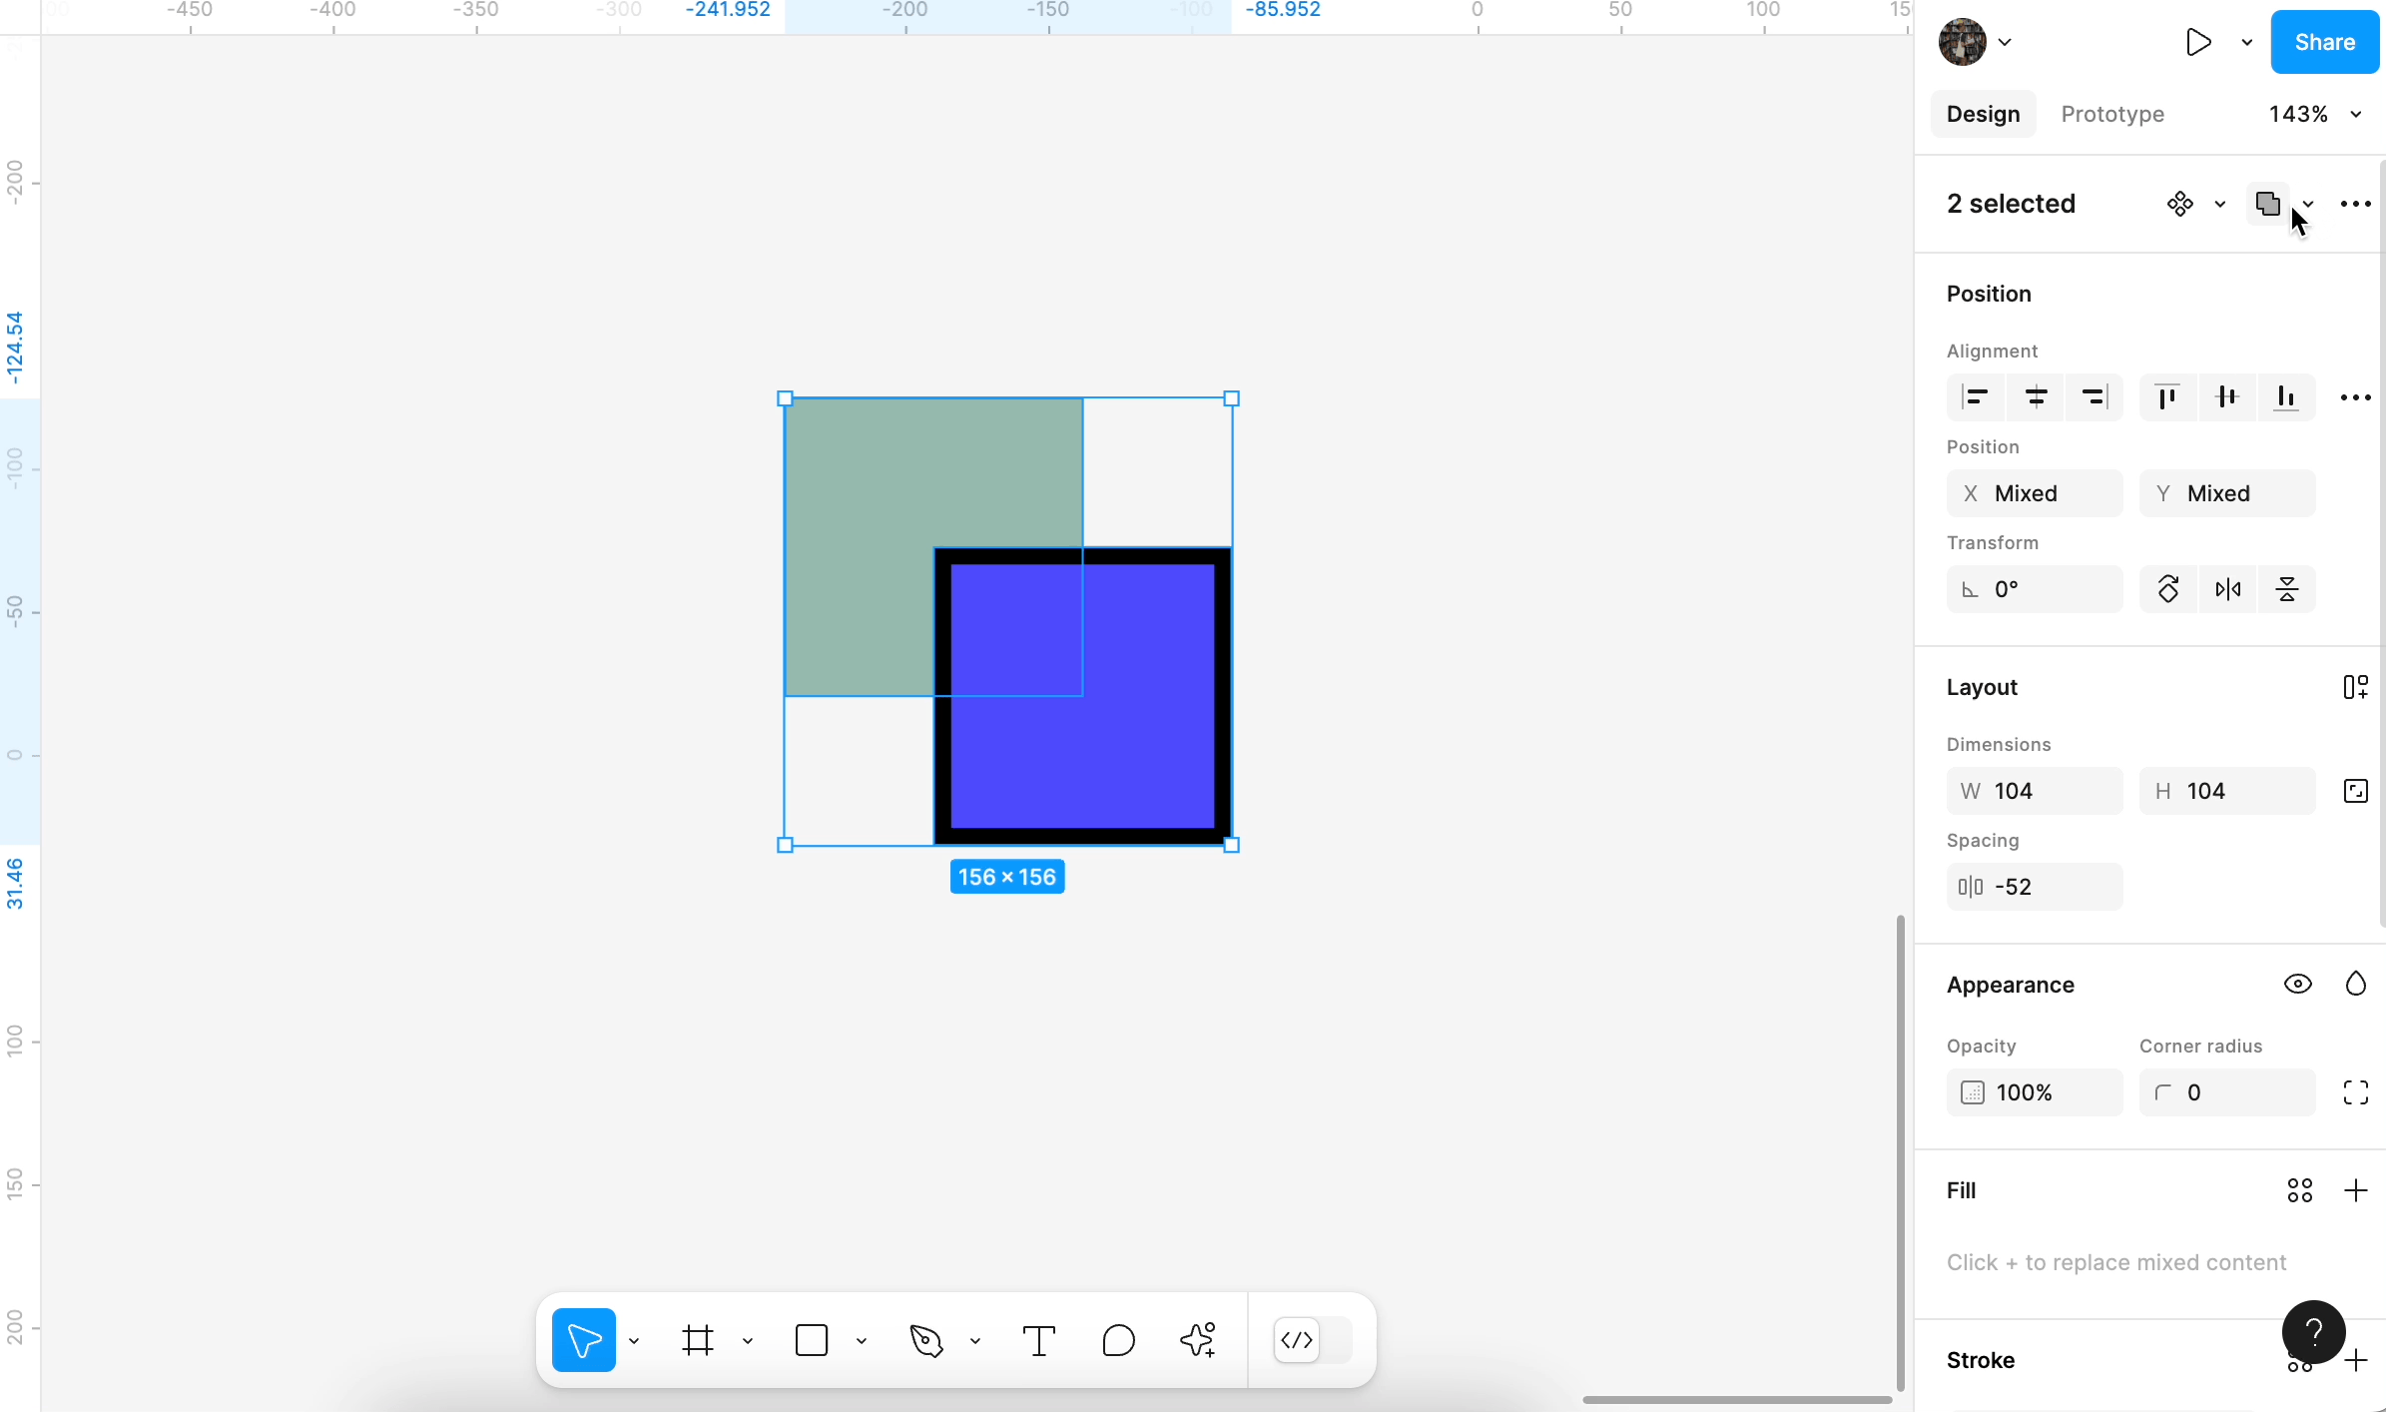Select the Comment tool in toolbar

1117,1340
